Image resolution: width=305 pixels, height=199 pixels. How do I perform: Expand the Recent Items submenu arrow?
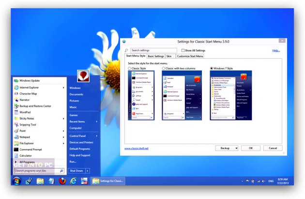97,122
